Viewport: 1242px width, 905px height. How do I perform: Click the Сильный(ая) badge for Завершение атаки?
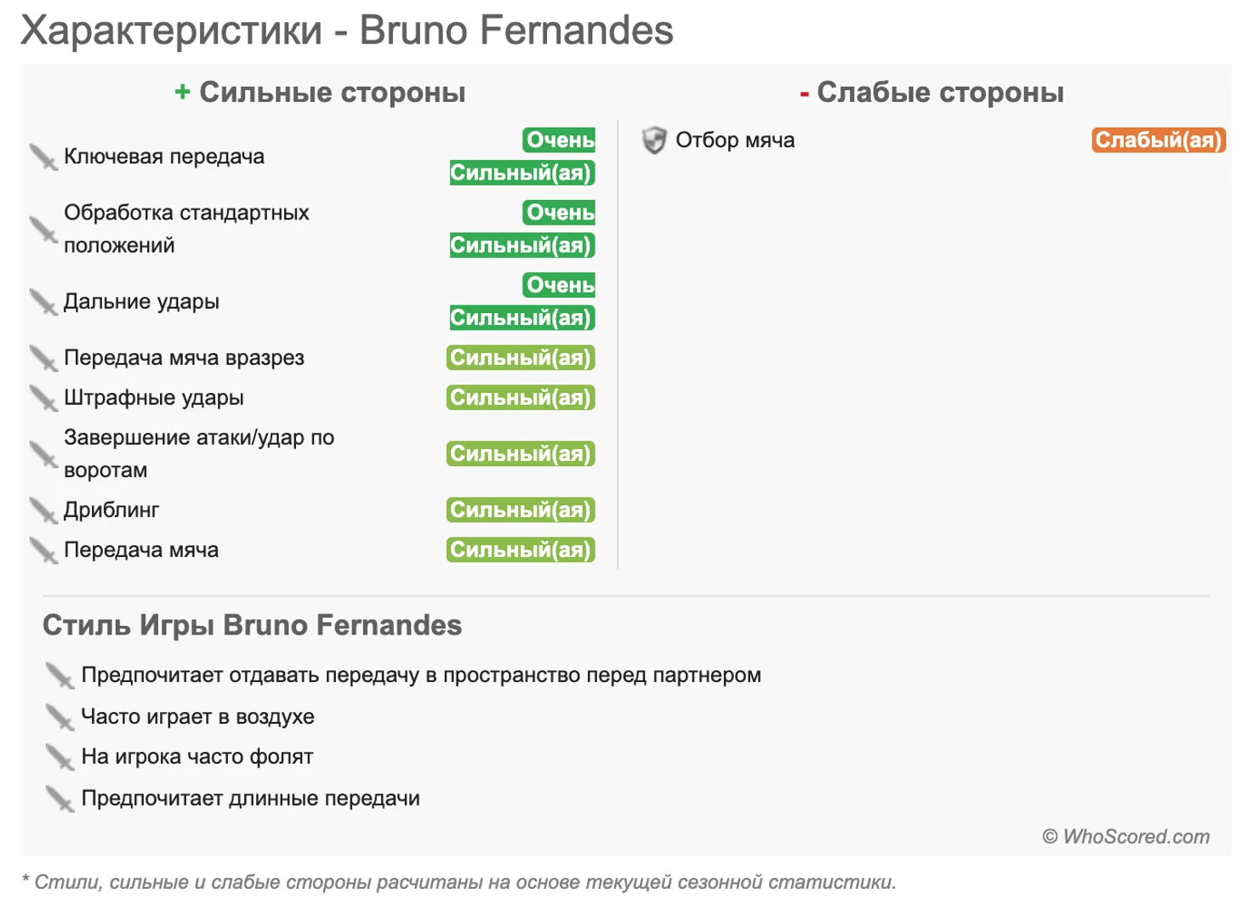521,454
